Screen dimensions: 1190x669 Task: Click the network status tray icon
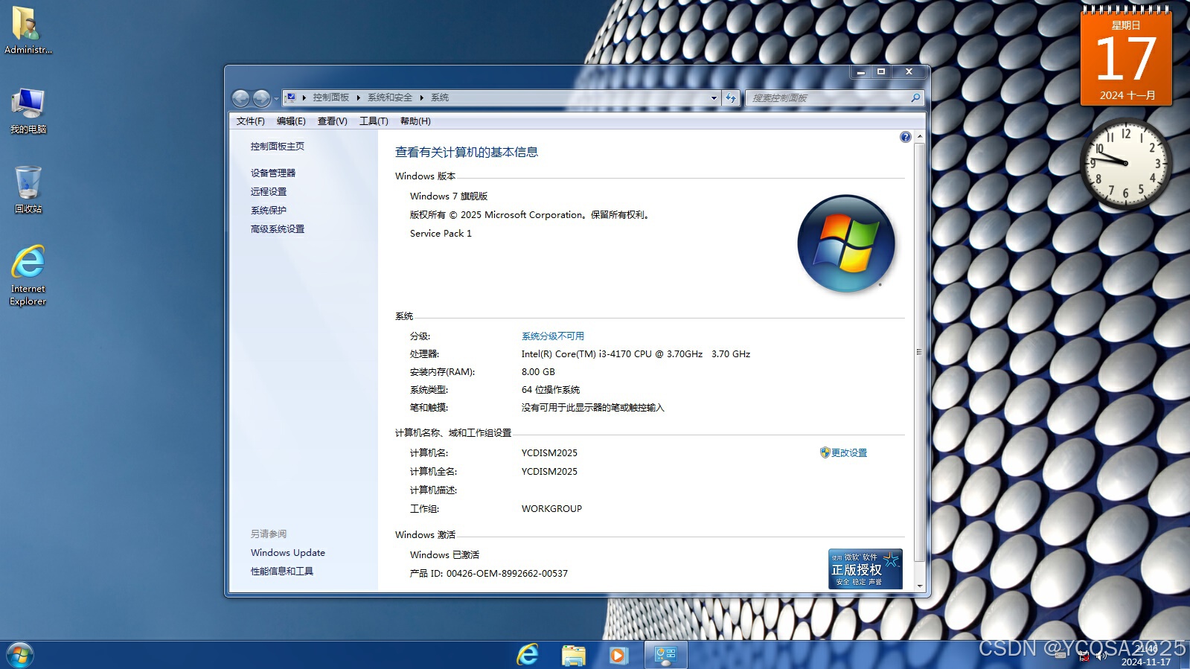(x=1084, y=656)
